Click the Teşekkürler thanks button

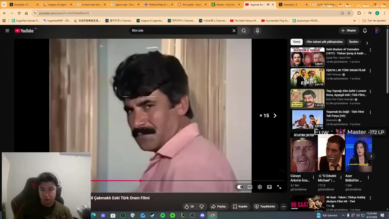(x=265, y=207)
